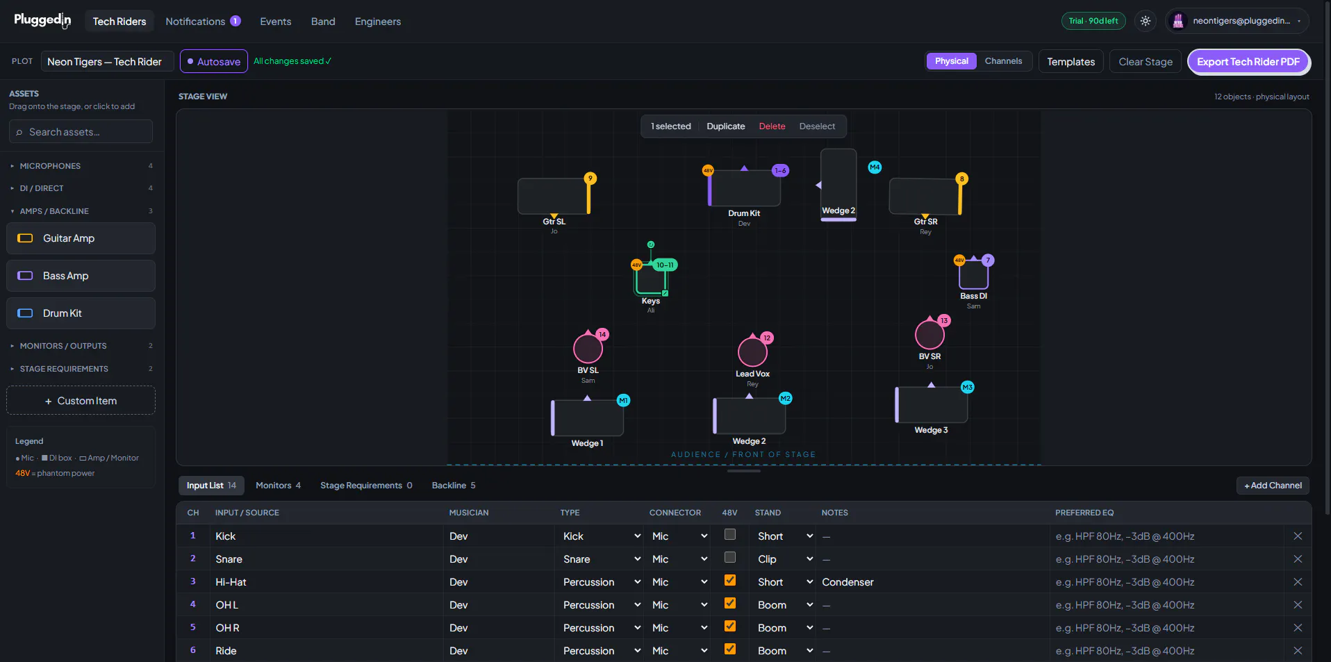Toggle the light/dark theme sun icon
The image size is (1331, 662).
click(1146, 21)
